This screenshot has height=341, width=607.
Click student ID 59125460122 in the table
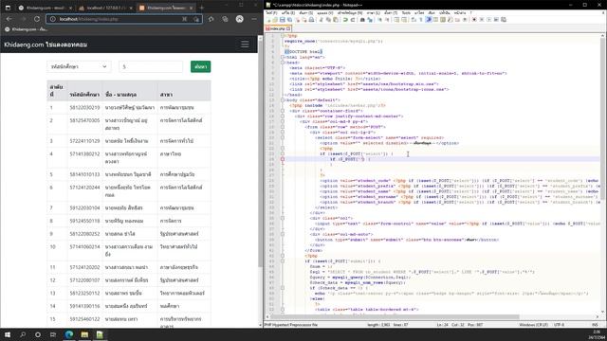pyautogui.click(x=84, y=319)
